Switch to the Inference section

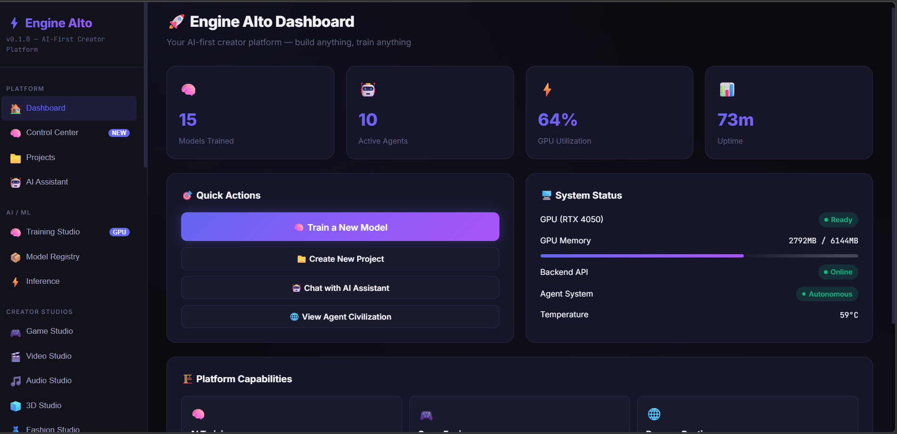pyautogui.click(x=43, y=281)
